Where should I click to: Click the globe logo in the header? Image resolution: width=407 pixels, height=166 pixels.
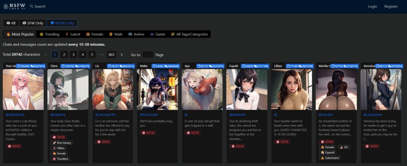pos(6,7)
